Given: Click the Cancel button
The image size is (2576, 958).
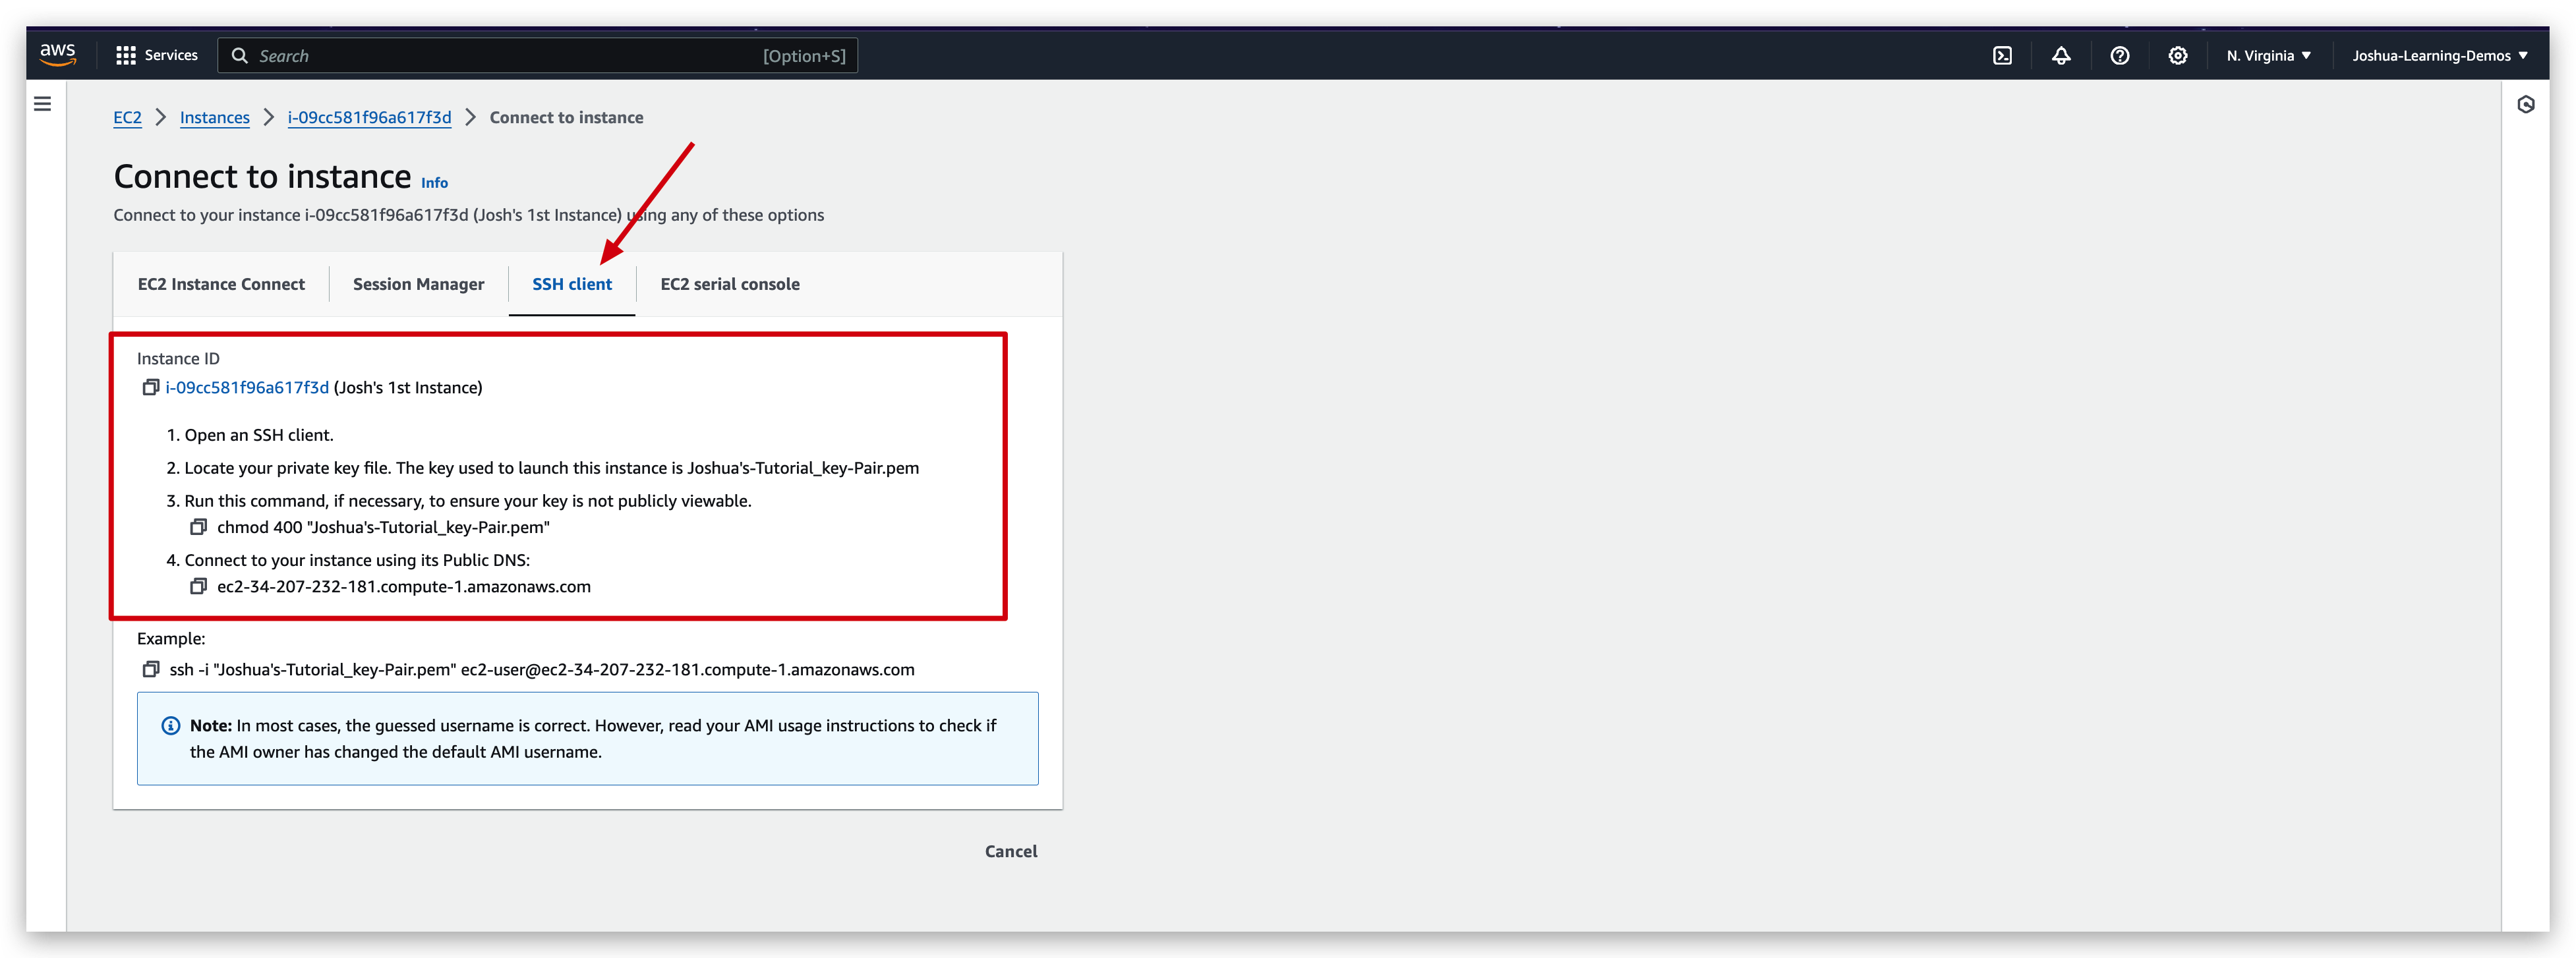Looking at the screenshot, I should point(1010,851).
